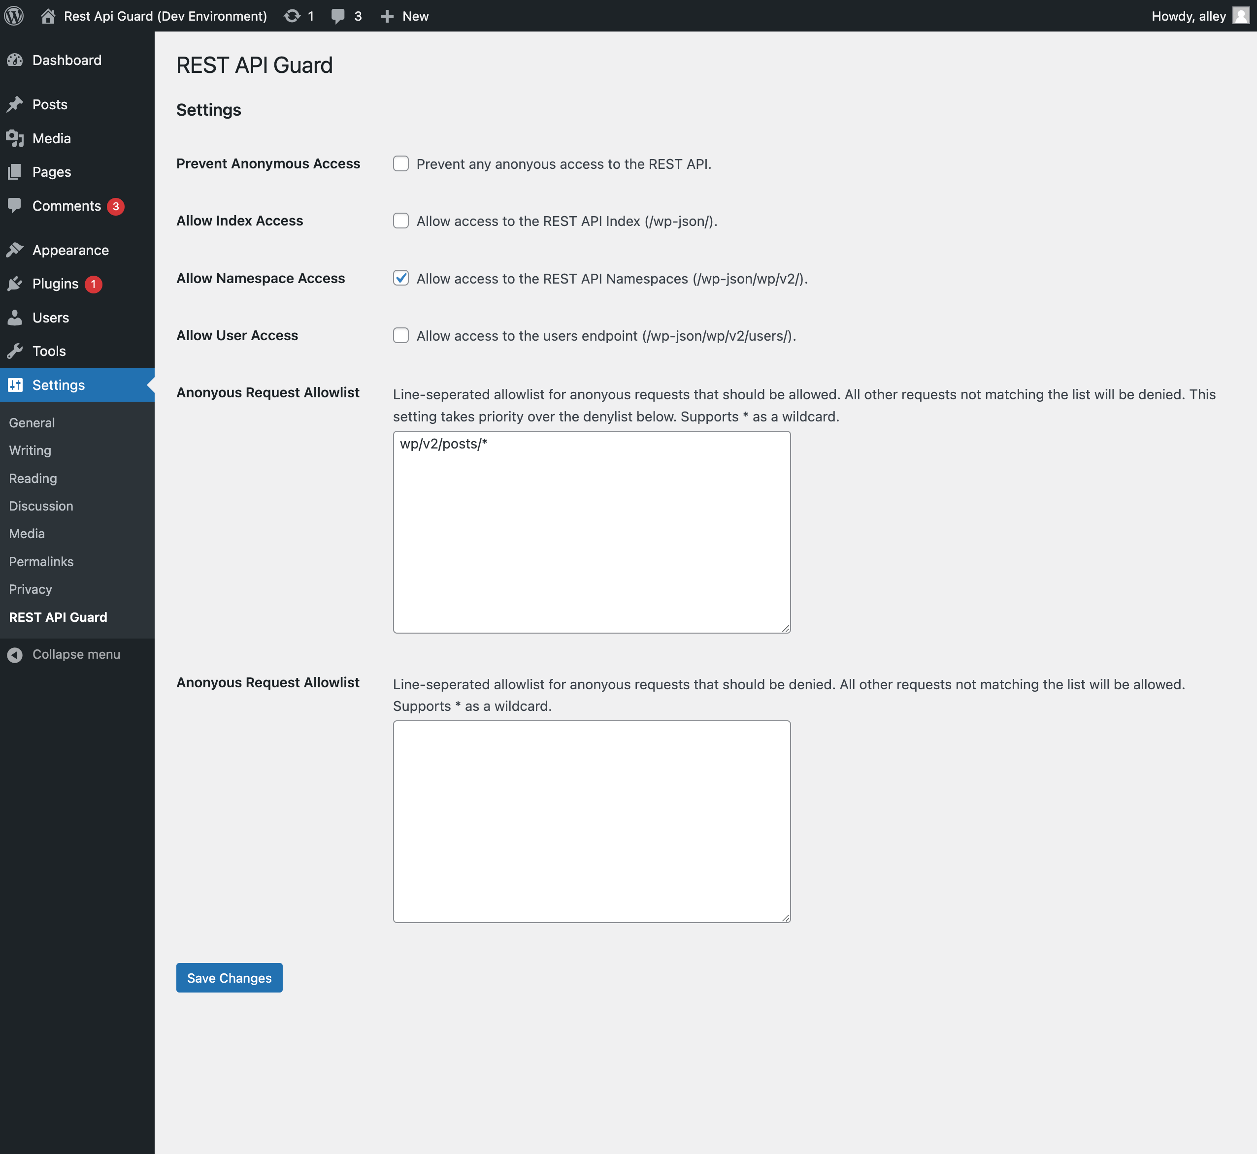Click the Settings sliders icon
Viewport: 1257px width, 1154px height.
15,385
